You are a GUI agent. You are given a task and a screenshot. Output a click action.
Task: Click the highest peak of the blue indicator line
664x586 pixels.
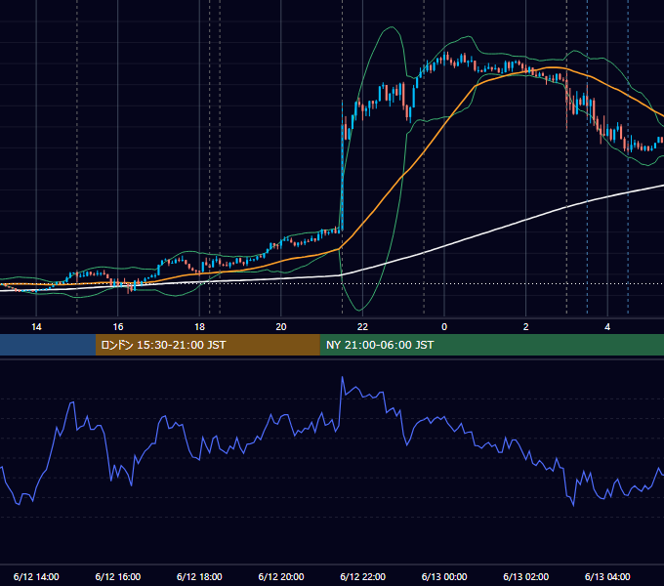pyautogui.click(x=342, y=377)
